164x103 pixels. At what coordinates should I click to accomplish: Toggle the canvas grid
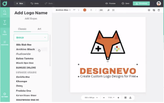point(125,98)
